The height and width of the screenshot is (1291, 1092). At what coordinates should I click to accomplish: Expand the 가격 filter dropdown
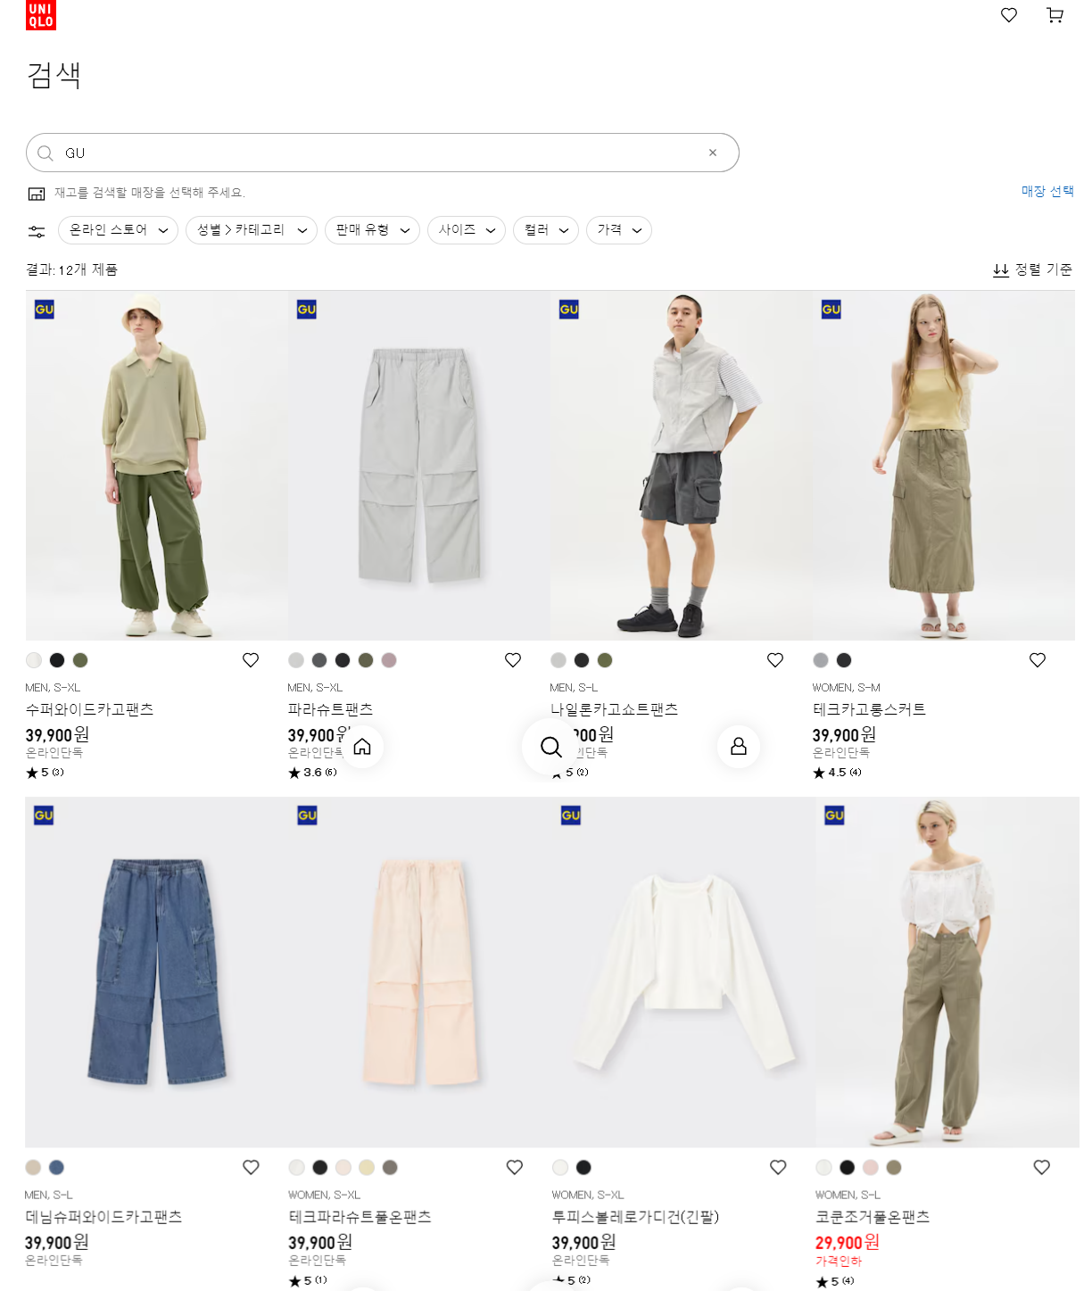point(619,230)
